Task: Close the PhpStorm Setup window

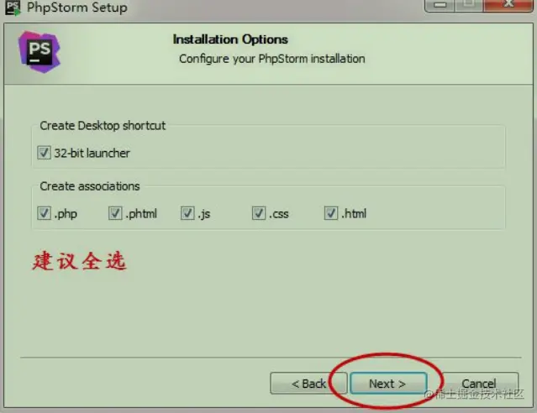Action: 508,5
